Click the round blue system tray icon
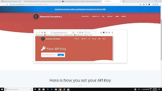Image resolution: width=162 pixels, height=91 pixels. 135,89
